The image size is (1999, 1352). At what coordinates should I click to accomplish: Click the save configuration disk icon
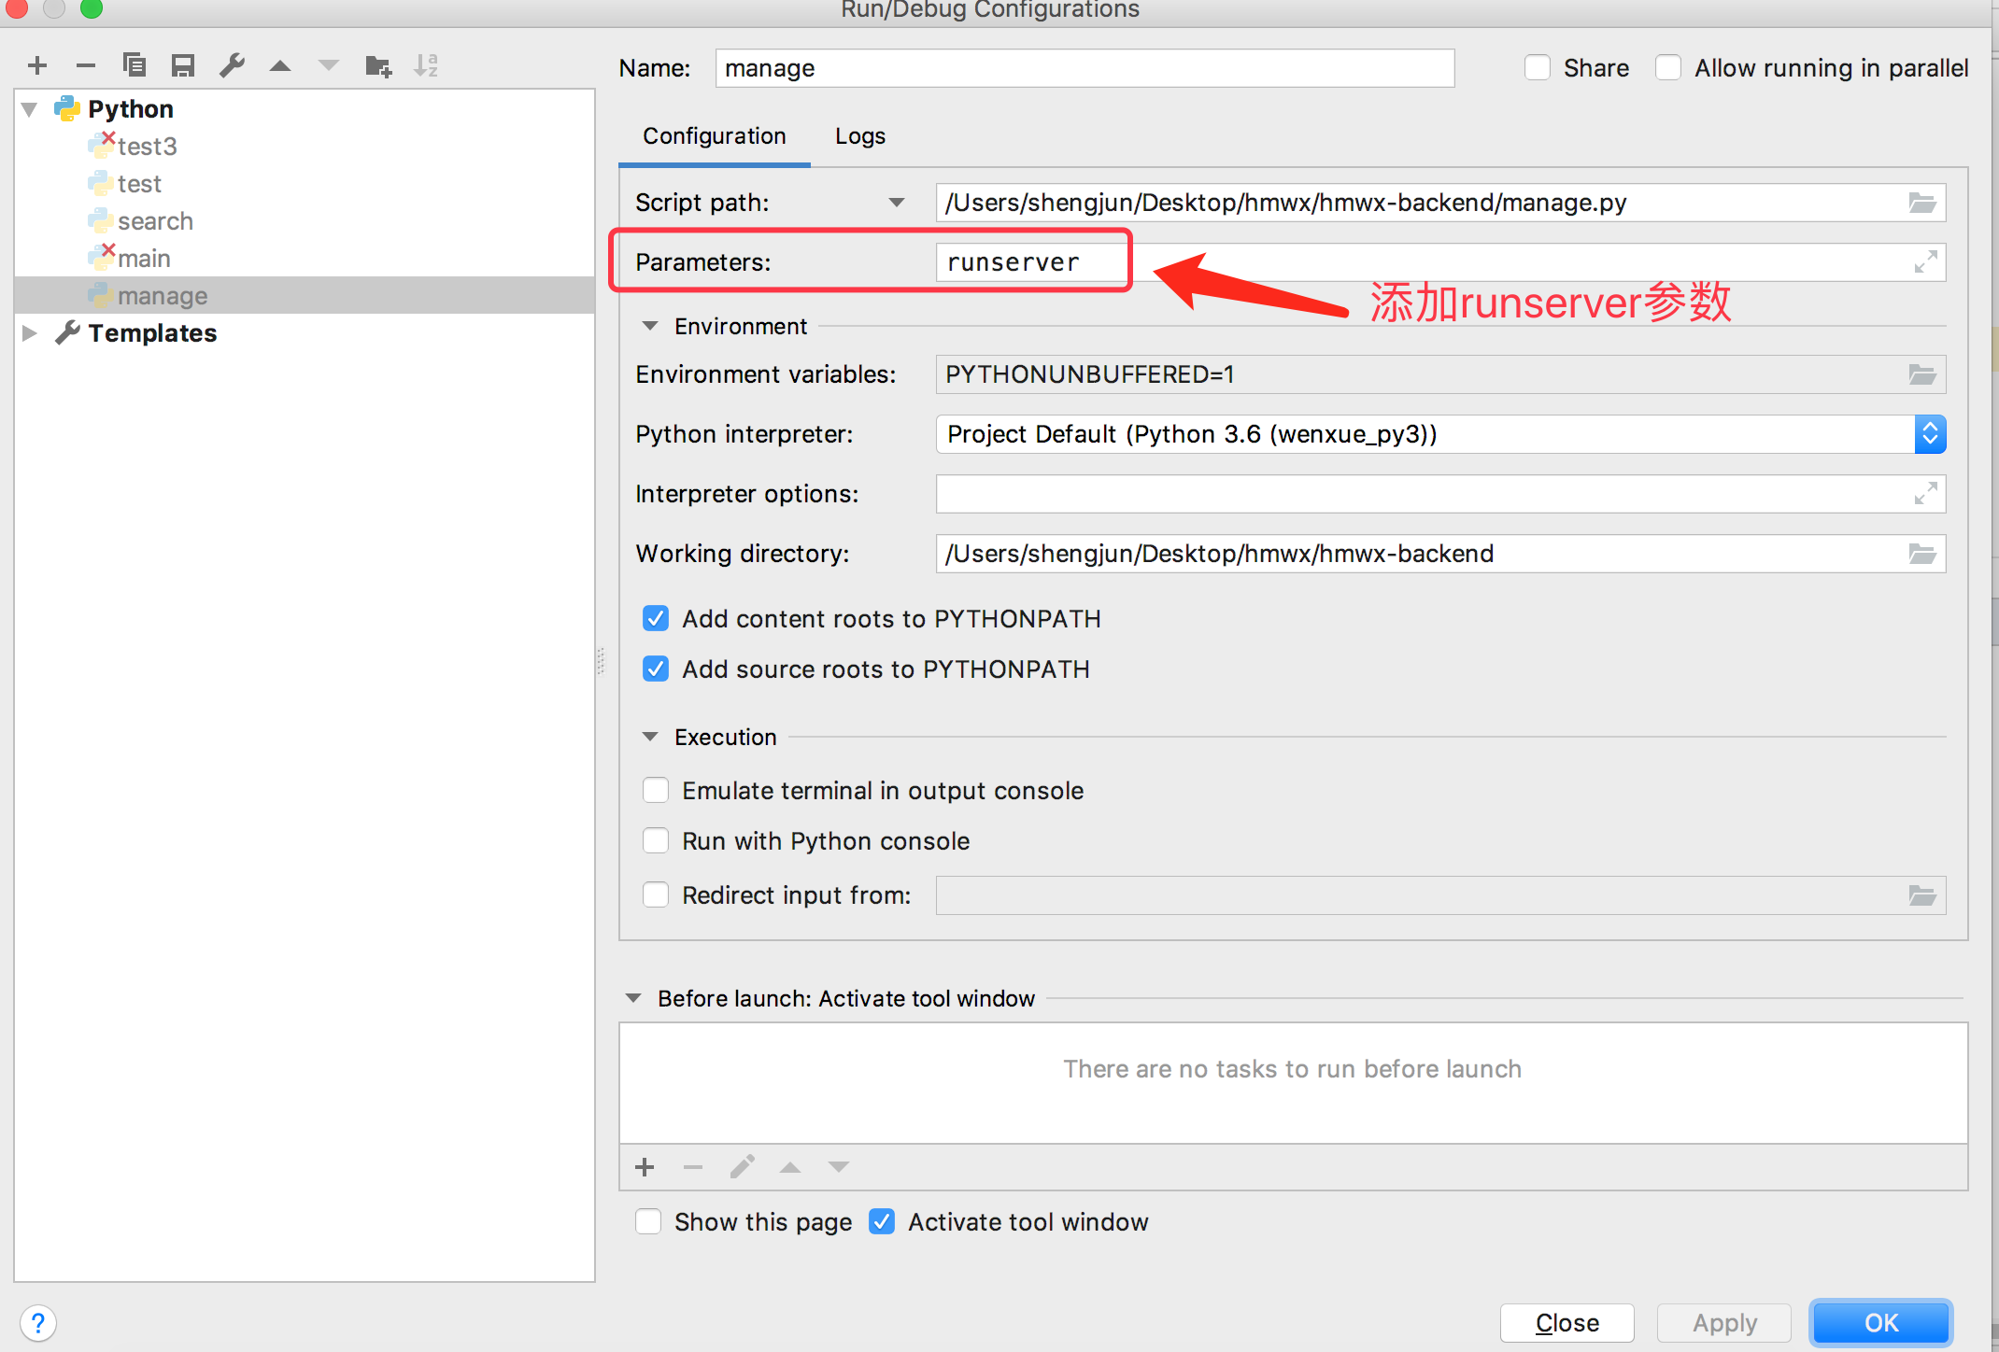(183, 65)
